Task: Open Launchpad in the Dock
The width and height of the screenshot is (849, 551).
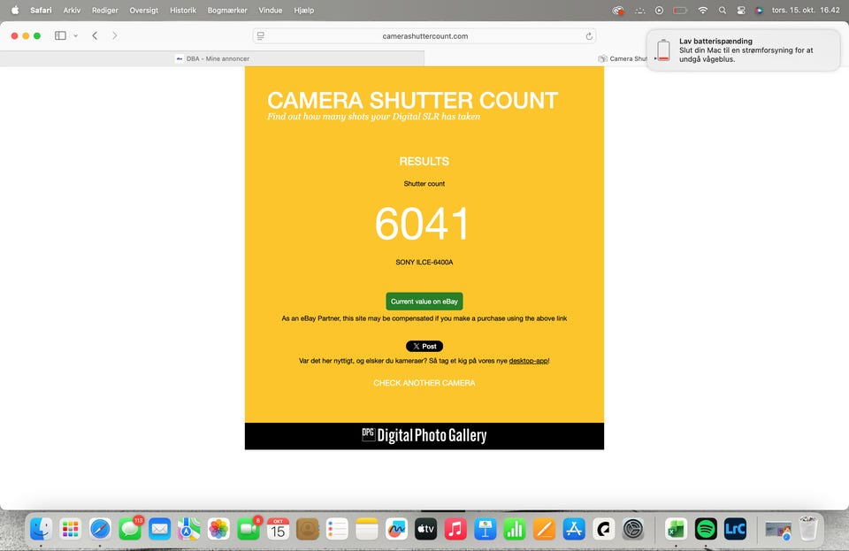Action: (x=71, y=529)
